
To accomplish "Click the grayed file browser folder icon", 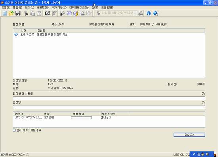I will tap(89, 13).
